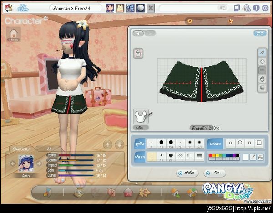The height and width of the screenshot is (213, 273).
Task: Click the cellphone icon in top bar
Action: [x=237, y=8]
